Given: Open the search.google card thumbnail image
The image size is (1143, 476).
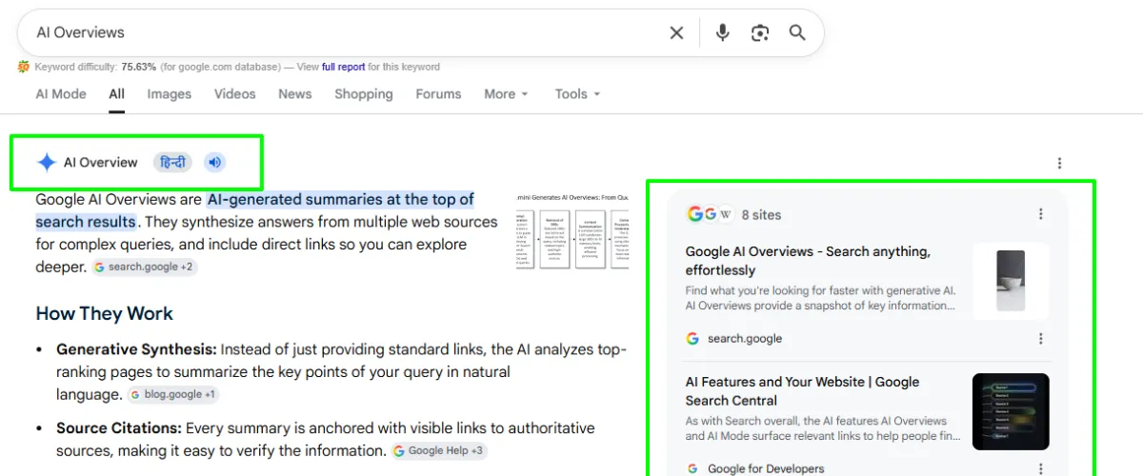Looking at the screenshot, I should pos(1011,281).
